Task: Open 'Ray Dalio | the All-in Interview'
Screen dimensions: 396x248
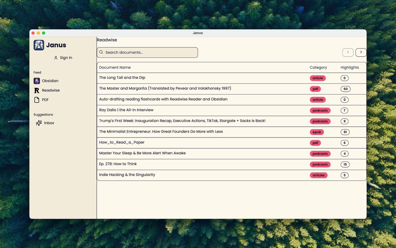Action: click(x=126, y=110)
